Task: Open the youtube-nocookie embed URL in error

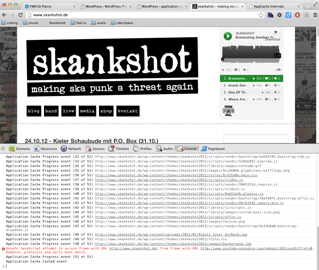Action: click(x=256, y=249)
